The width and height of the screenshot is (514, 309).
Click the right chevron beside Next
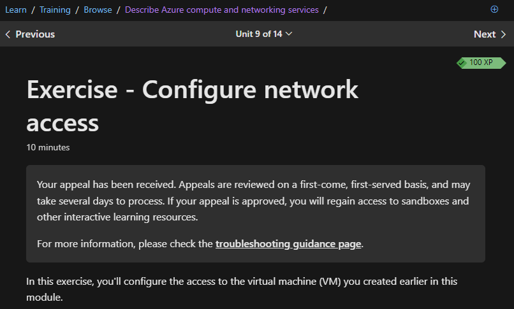click(504, 34)
